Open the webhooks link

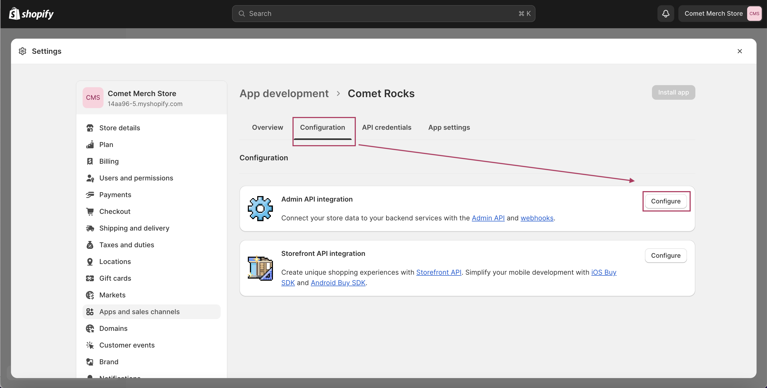[x=537, y=218]
